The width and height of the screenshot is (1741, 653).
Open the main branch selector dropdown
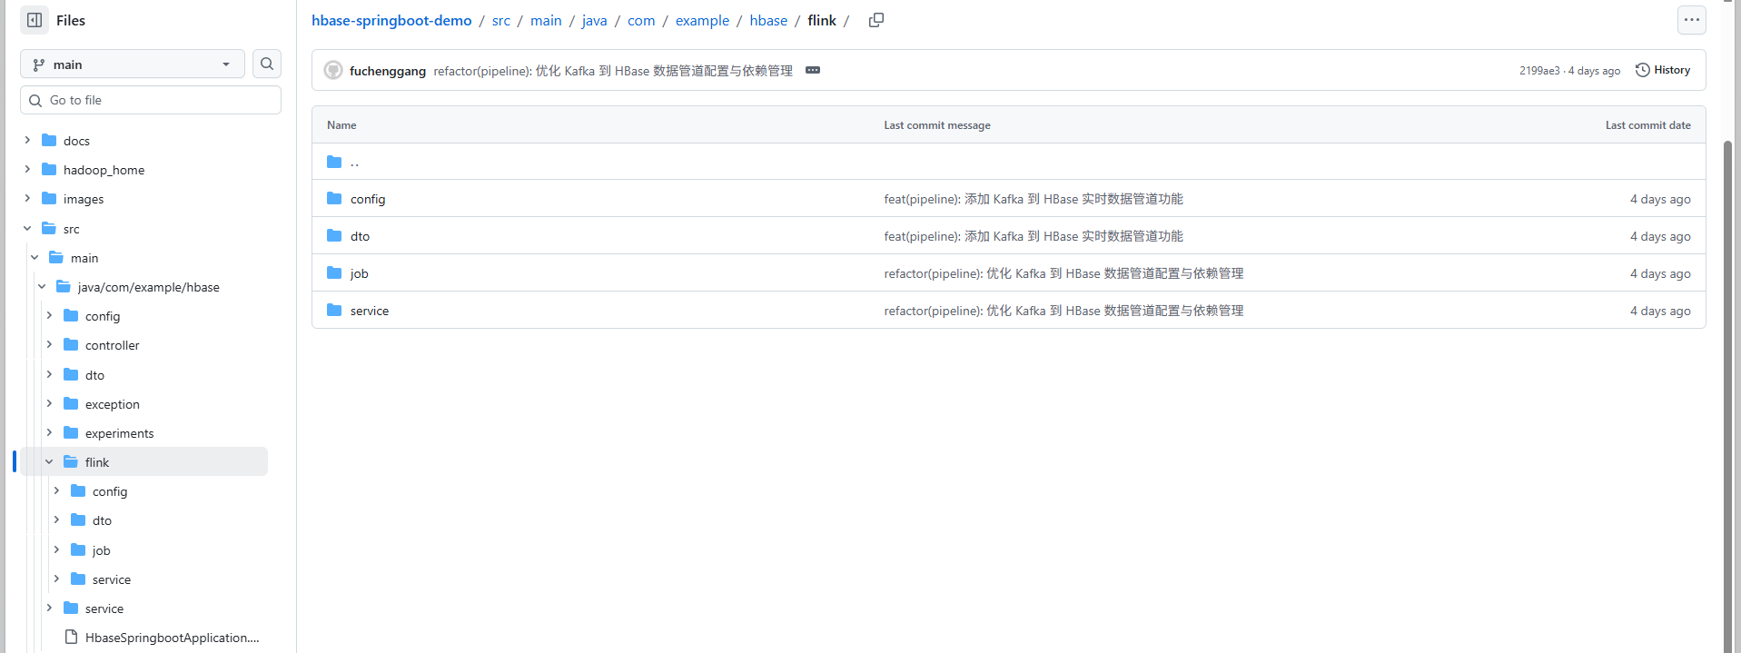tap(133, 64)
